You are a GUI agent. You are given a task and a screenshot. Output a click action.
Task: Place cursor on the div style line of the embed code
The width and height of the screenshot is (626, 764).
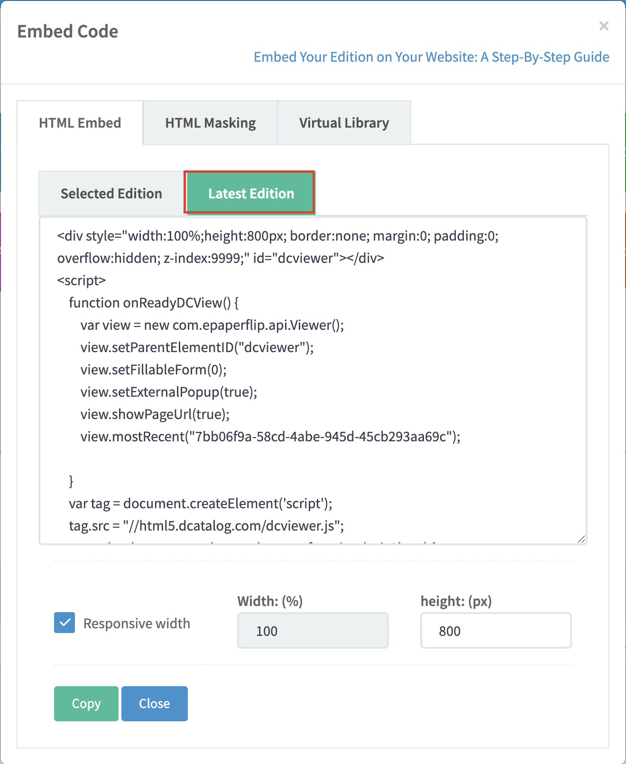click(x=277, y=236)
